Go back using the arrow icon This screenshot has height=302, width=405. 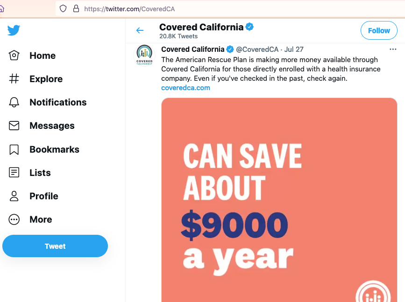(x=140, y=31)
